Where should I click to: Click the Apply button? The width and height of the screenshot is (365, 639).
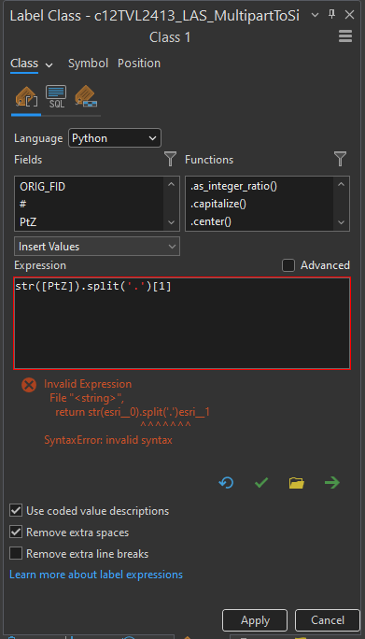(255, 620)
